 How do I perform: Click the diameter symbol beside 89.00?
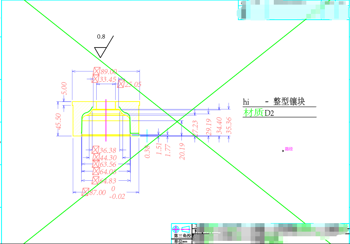click(97, 71)
